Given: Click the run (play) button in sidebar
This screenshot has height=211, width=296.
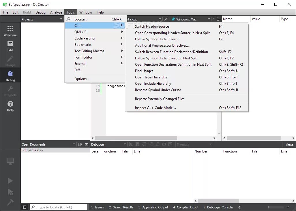Looking at the screenshot, I should click(x=10, y=181).
